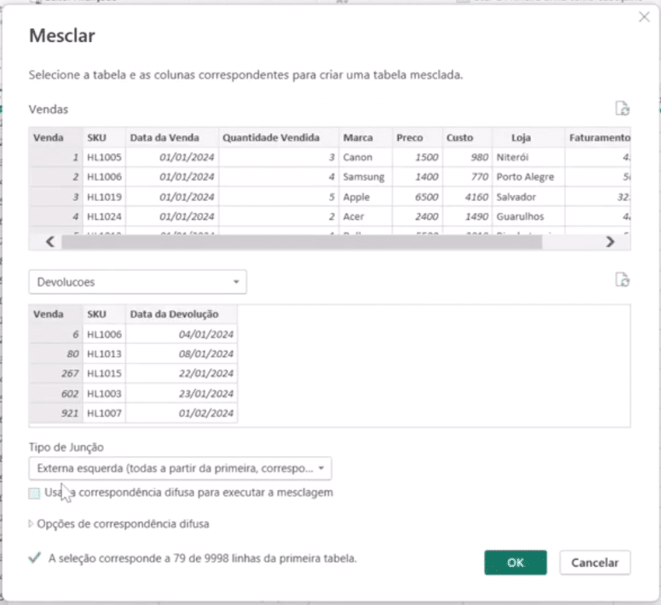
Task: Select the SKU column header in Vendas table
Action: [x=104, y=137]
